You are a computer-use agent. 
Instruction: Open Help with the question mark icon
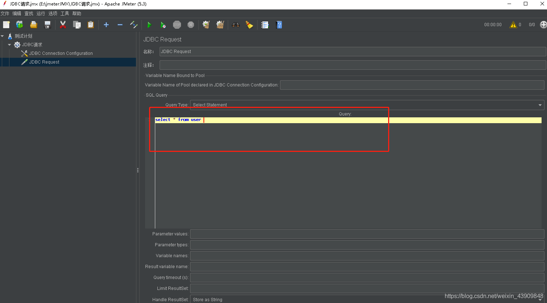tap(279, 25)
